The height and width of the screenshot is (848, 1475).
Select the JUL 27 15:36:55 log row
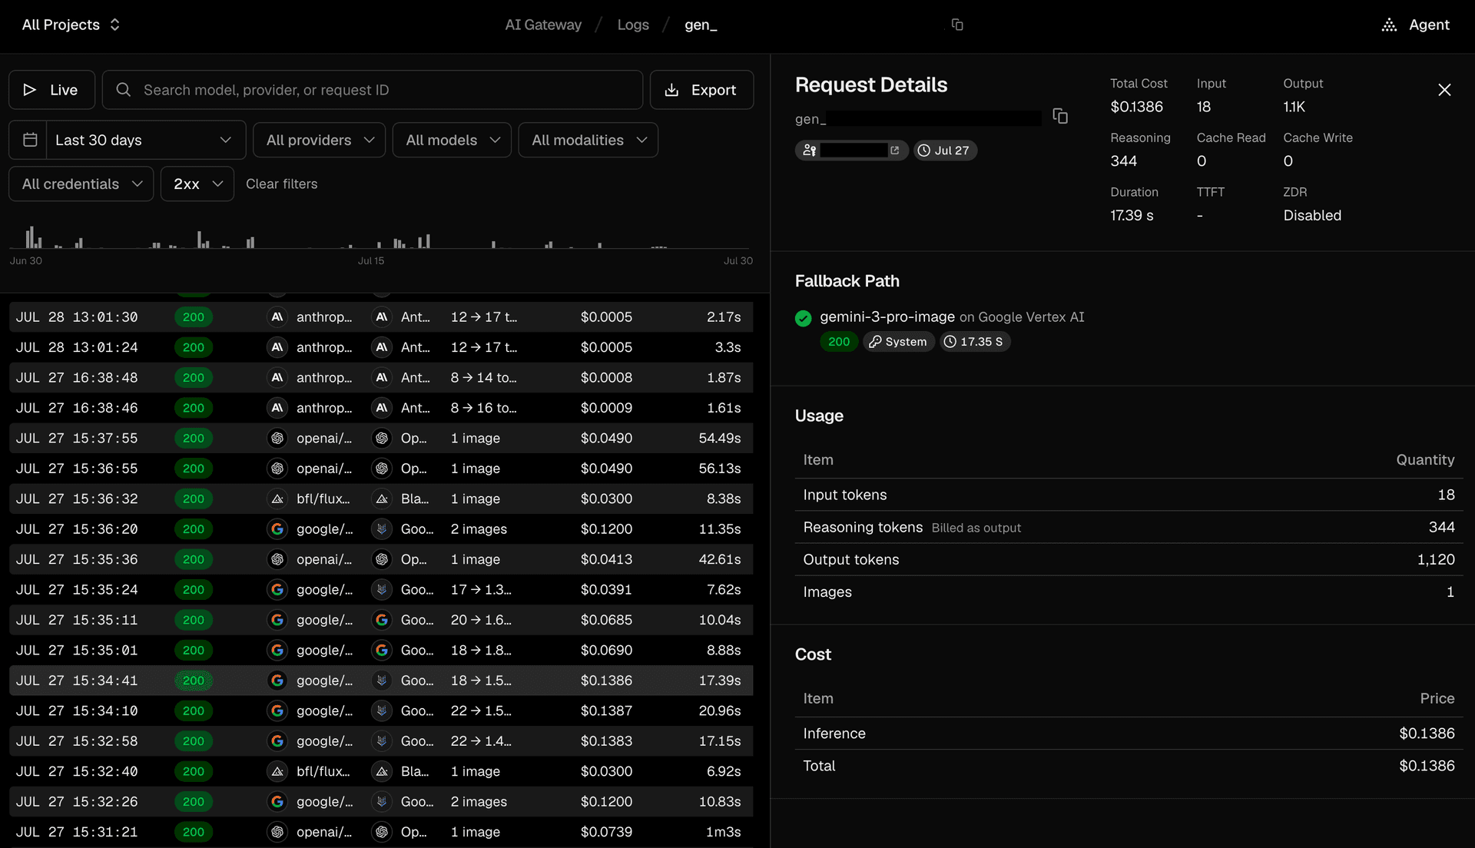pos(381,469)
